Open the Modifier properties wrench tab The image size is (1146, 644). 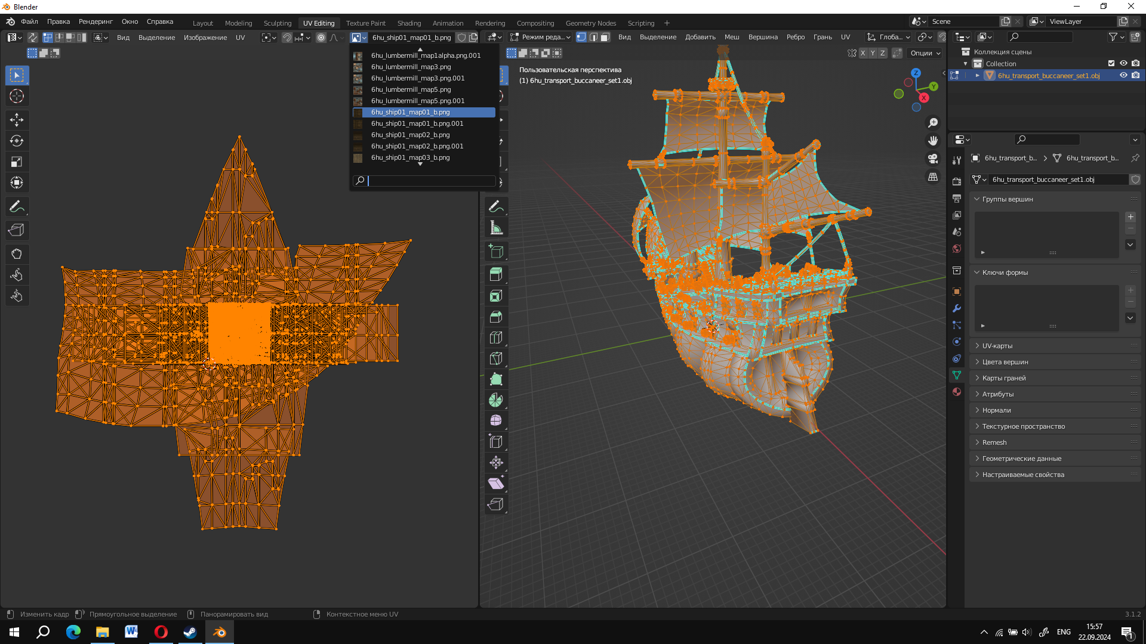coord(957,308)
